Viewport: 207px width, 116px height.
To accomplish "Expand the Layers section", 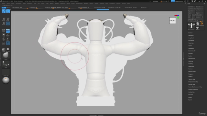I will [190, 46].
